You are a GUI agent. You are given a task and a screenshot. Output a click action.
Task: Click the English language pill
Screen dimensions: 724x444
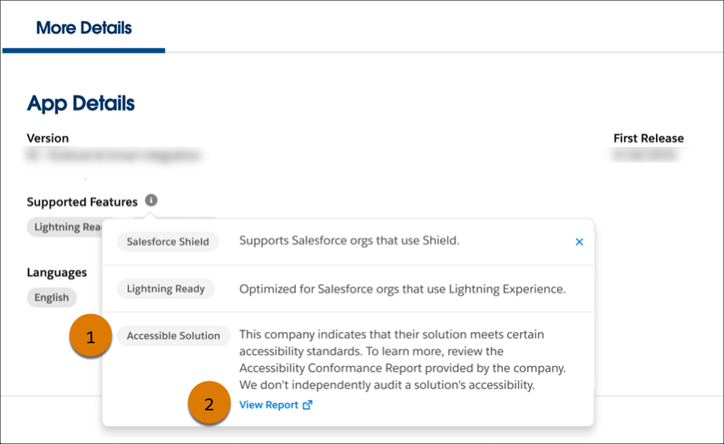pyautogui.click(x=52, y=297)
